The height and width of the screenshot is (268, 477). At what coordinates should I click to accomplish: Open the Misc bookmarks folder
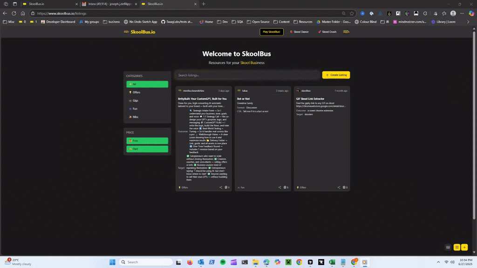click(x=8, y=22)
